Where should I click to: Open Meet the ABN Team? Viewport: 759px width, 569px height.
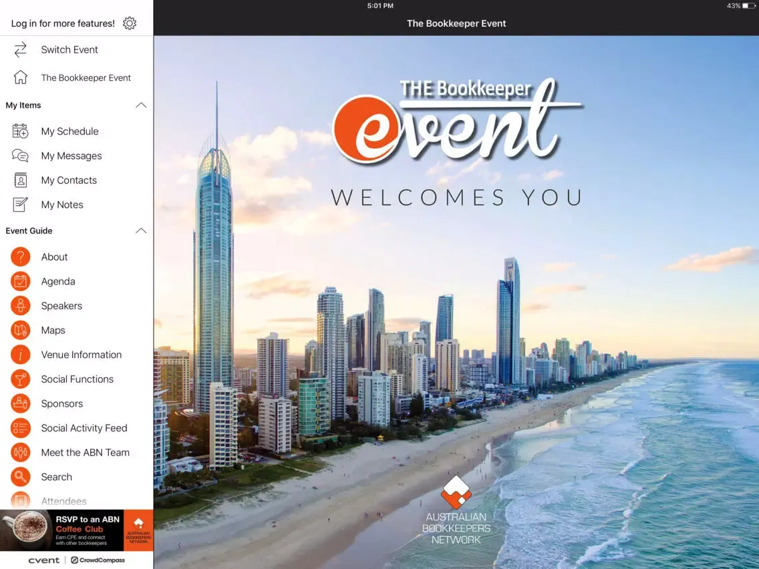coord(76,452)
